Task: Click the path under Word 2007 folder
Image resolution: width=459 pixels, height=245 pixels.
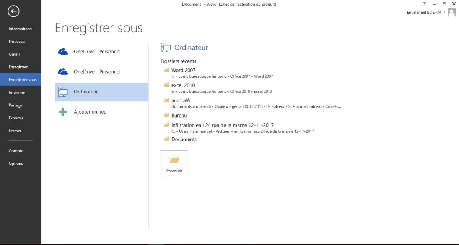Action: (x=222, y=76)
